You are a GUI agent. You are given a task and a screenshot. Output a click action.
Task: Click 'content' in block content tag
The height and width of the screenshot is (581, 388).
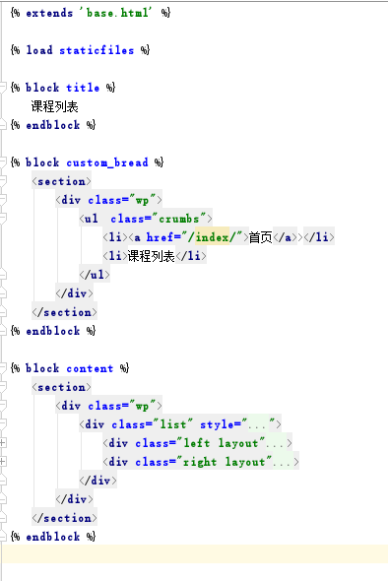[x=90, y=368]
